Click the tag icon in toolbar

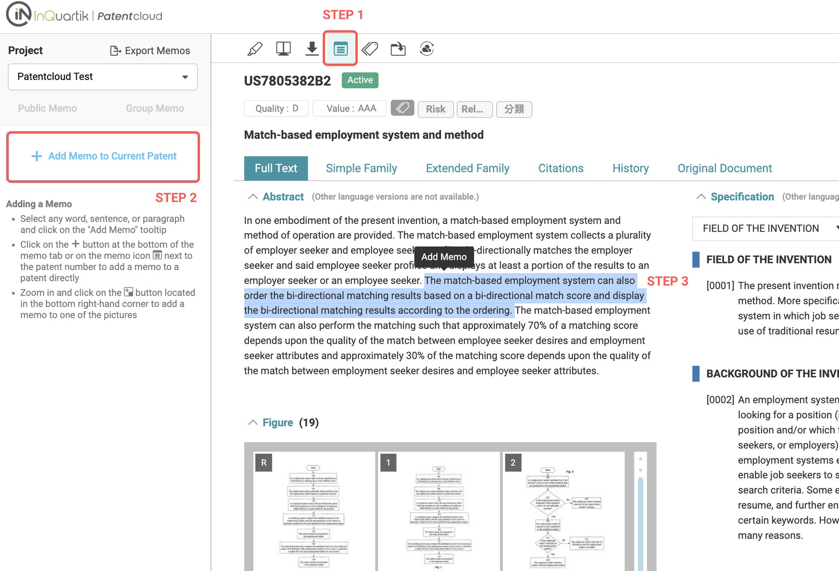[369, 49]
